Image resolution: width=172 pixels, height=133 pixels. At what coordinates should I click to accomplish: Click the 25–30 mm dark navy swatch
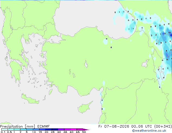click(x=55, y=129)
